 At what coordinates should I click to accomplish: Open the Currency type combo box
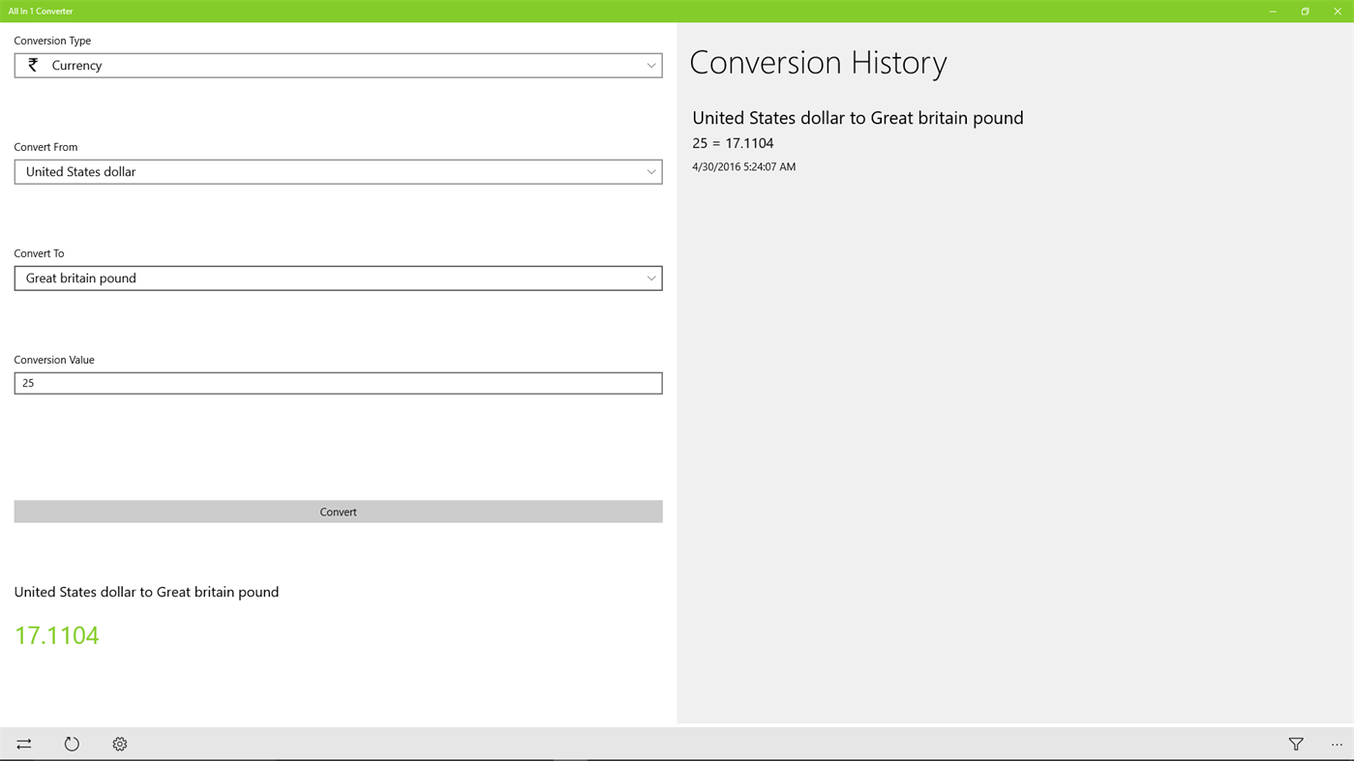click(x=338, y=64)
